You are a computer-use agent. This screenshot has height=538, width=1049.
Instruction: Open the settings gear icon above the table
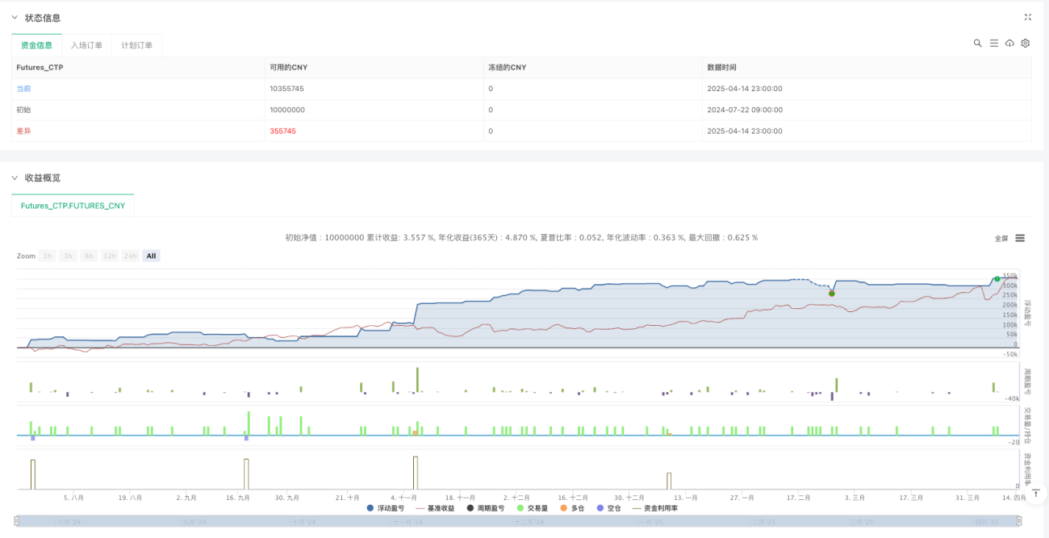(1026, 43)
